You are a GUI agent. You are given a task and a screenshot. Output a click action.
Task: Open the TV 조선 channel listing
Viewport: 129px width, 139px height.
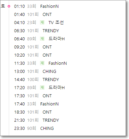coord(39,22)
